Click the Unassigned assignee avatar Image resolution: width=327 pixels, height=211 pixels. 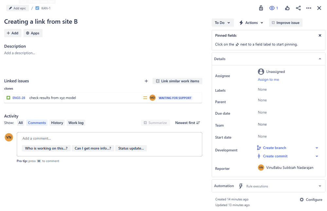(x=261, y=72)
